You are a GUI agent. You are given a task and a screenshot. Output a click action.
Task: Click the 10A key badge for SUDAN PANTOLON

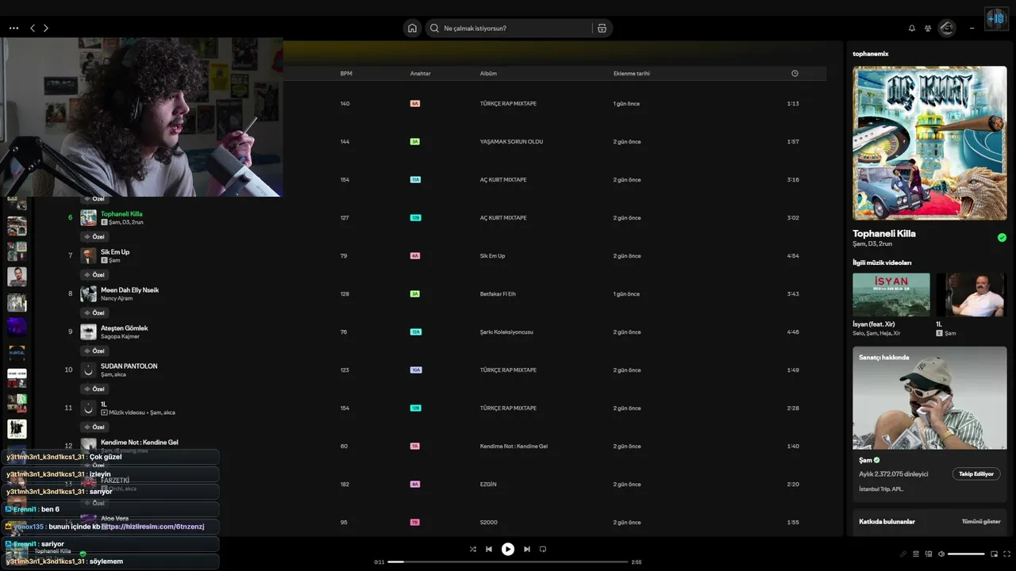pyautogui.click(x=416, y=370)
